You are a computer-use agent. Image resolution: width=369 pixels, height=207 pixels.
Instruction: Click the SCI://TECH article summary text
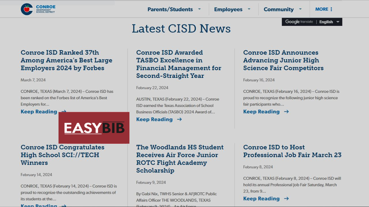coord(69,192)
